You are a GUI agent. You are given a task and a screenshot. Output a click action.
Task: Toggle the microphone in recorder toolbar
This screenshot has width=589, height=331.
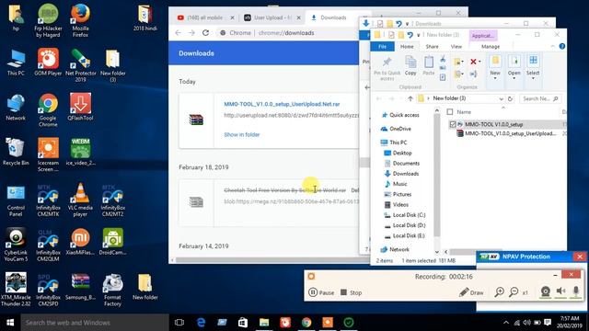tap(576, 291)
